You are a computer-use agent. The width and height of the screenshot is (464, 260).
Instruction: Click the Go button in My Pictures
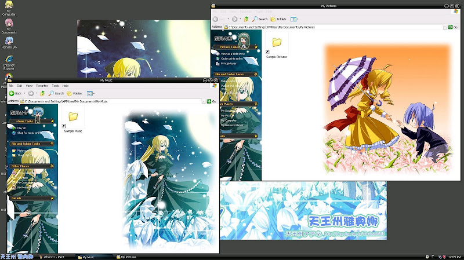(453, 27)
